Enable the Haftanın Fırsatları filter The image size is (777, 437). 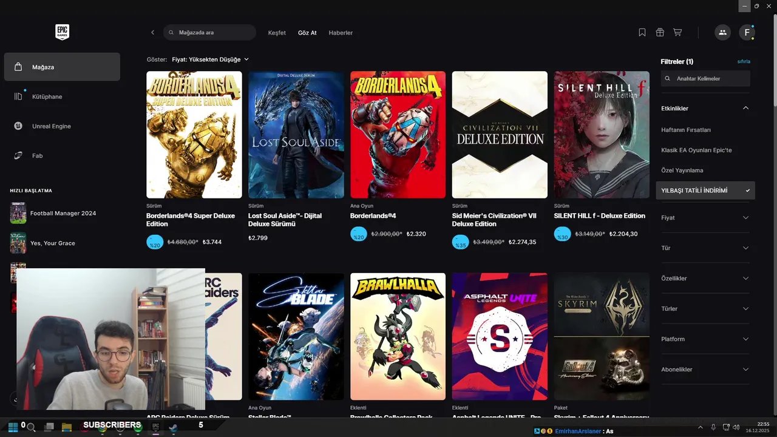coord(686,130)
